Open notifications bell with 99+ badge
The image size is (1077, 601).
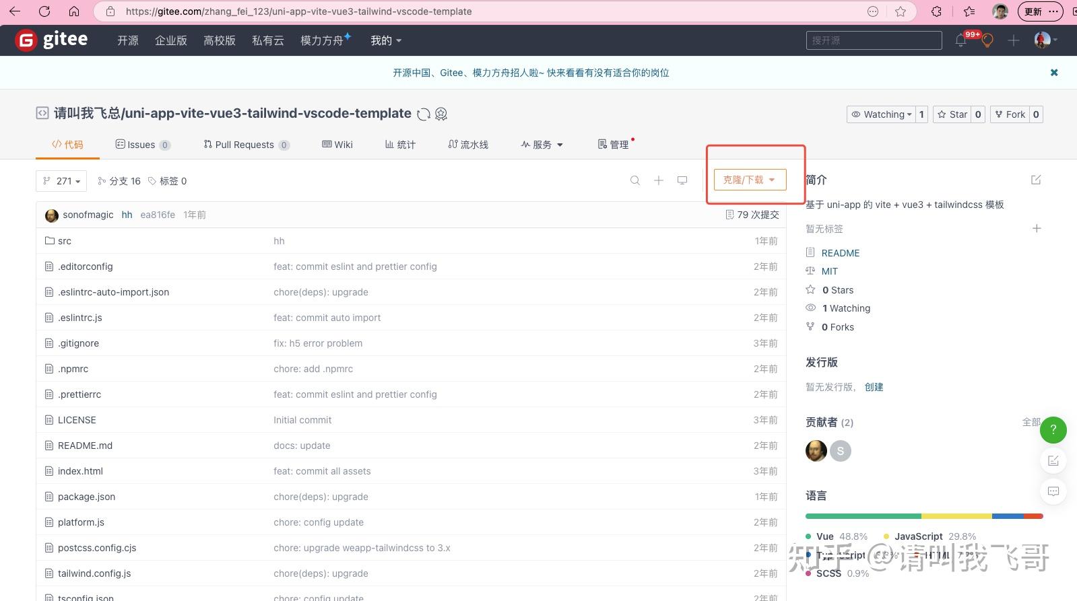pyautogui.click(x=961, y=40)
